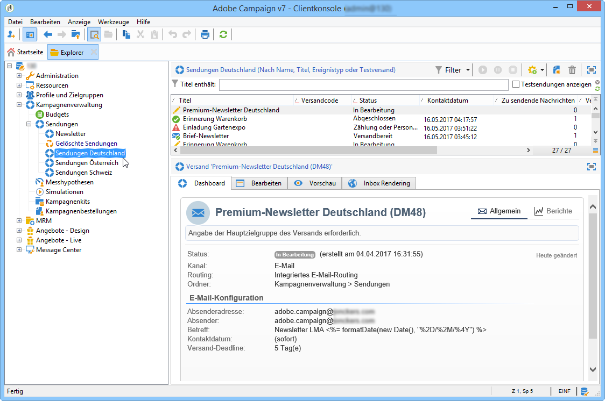Image resolution: width=605 pixels, height=401 pixels.
Task: Select Sendungen Schweiz folder
Action: tap(83, 172)
